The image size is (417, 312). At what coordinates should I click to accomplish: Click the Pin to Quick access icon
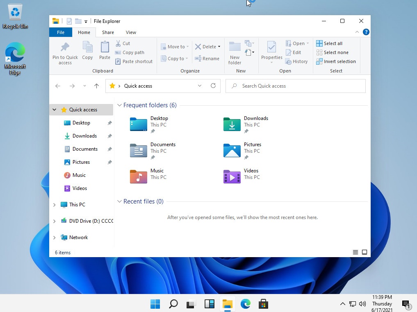65,47
